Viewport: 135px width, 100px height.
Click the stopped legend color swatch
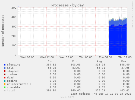click(5, 71)
